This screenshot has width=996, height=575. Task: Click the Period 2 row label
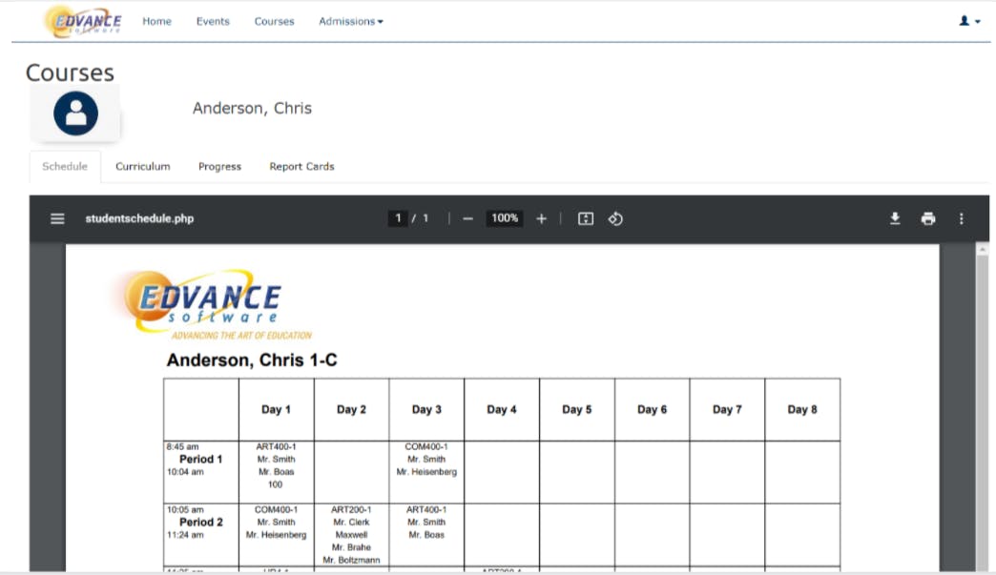tap(200, 522)
